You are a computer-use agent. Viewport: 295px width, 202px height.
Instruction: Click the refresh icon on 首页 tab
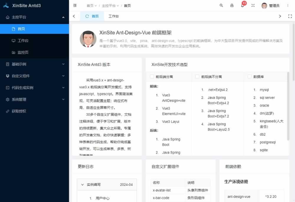[x=87, y=16]
